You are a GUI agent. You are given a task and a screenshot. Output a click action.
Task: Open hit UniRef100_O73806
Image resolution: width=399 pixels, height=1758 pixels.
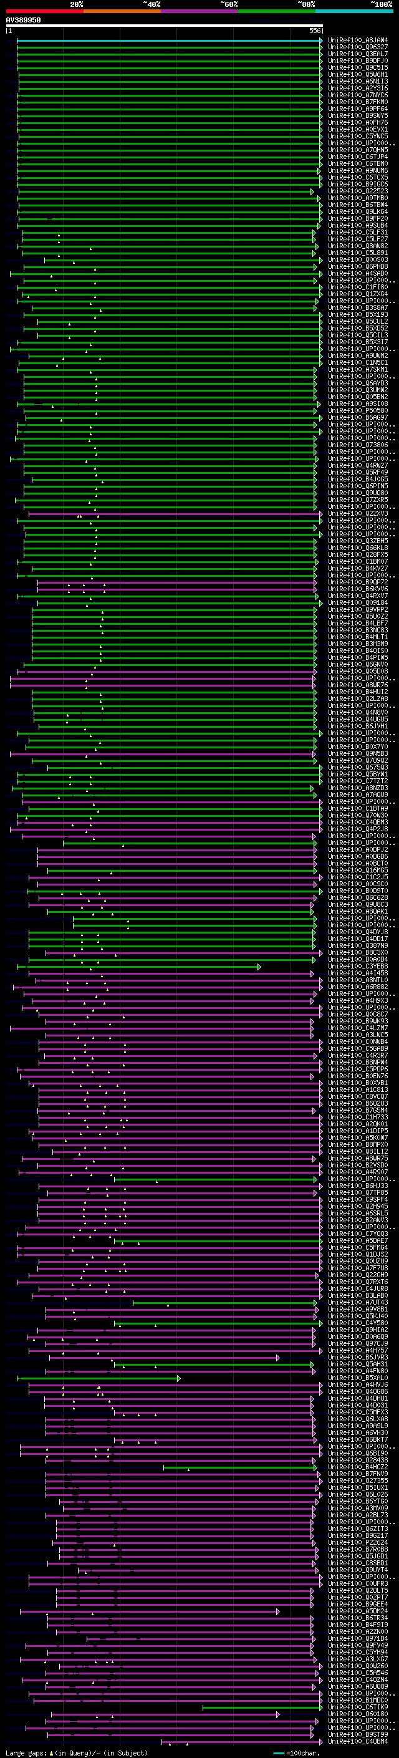[358, 445]
